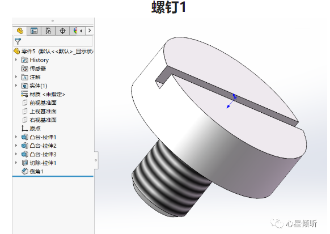
Task: Click the 注解 annotations icon
Action: [x=24, y=77]
